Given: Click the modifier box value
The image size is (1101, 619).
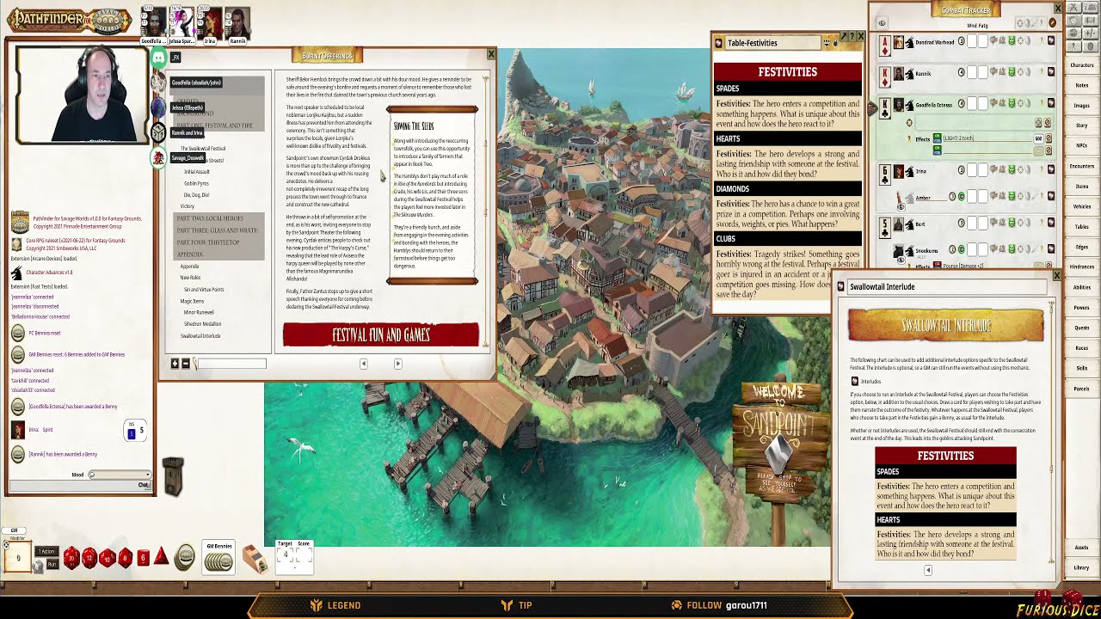Looking at the screenshot, I should pyautogui.click(x=18, y=558).
